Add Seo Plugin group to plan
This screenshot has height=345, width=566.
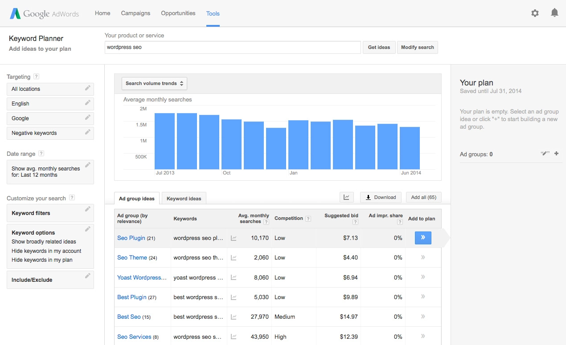[423, 238]
